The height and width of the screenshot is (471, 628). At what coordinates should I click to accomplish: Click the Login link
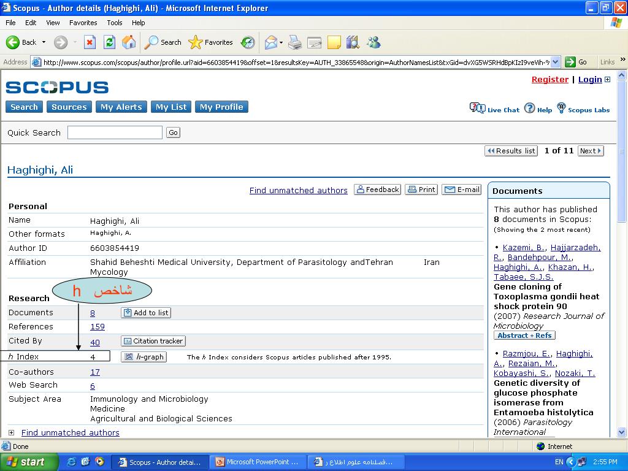590,79
